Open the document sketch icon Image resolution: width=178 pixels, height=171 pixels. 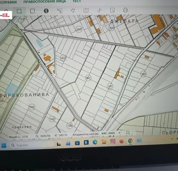(x=113, y=10)
